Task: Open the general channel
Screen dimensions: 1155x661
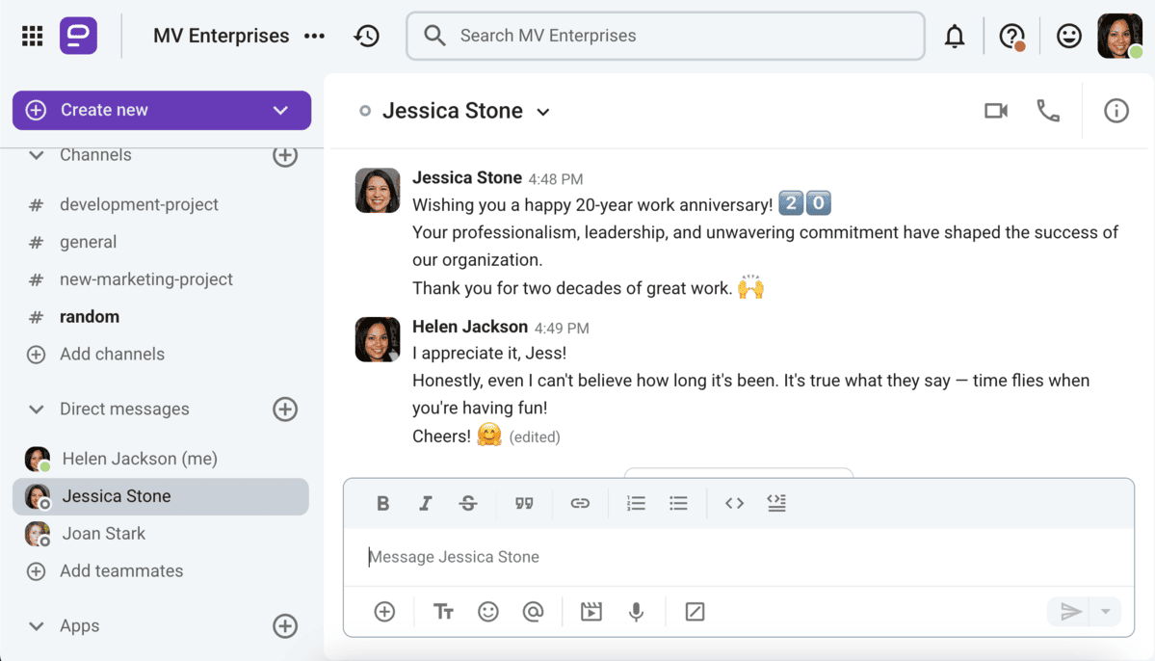Action: click(x=88, y=242)
